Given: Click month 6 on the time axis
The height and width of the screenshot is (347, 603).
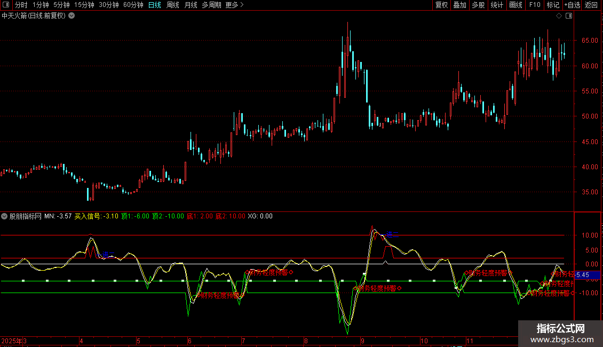Looking at the screenshot, I should tap(190, 341).
